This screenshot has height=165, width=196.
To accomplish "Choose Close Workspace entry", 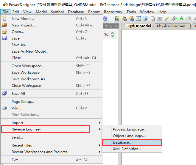I will pos(52,86).
